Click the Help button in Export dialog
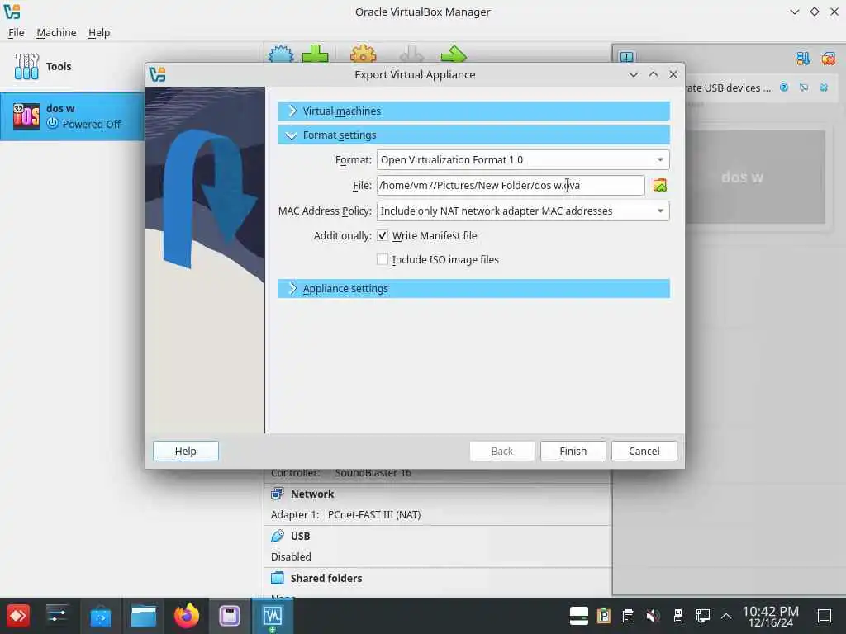This screenshot has width=846, height=634. point(186,452)
